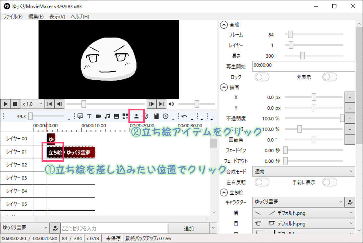
Task: Add a standing character item with person icon
Action: tap(137, 116)
